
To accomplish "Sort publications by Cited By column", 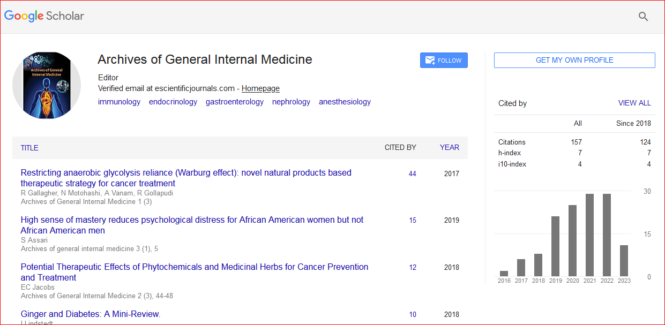I will pos(400,147).
